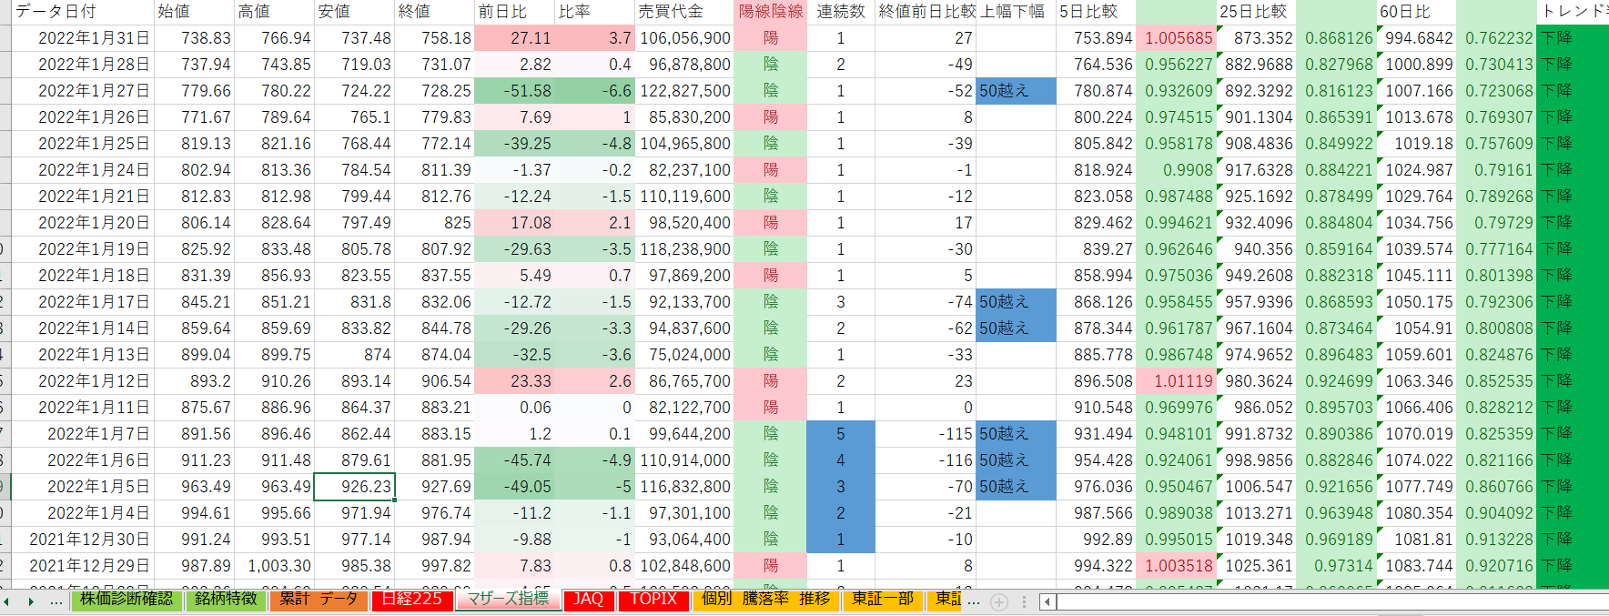
Task: Switch to the 銘柄特徴 sheet
Action: point(226,600)
